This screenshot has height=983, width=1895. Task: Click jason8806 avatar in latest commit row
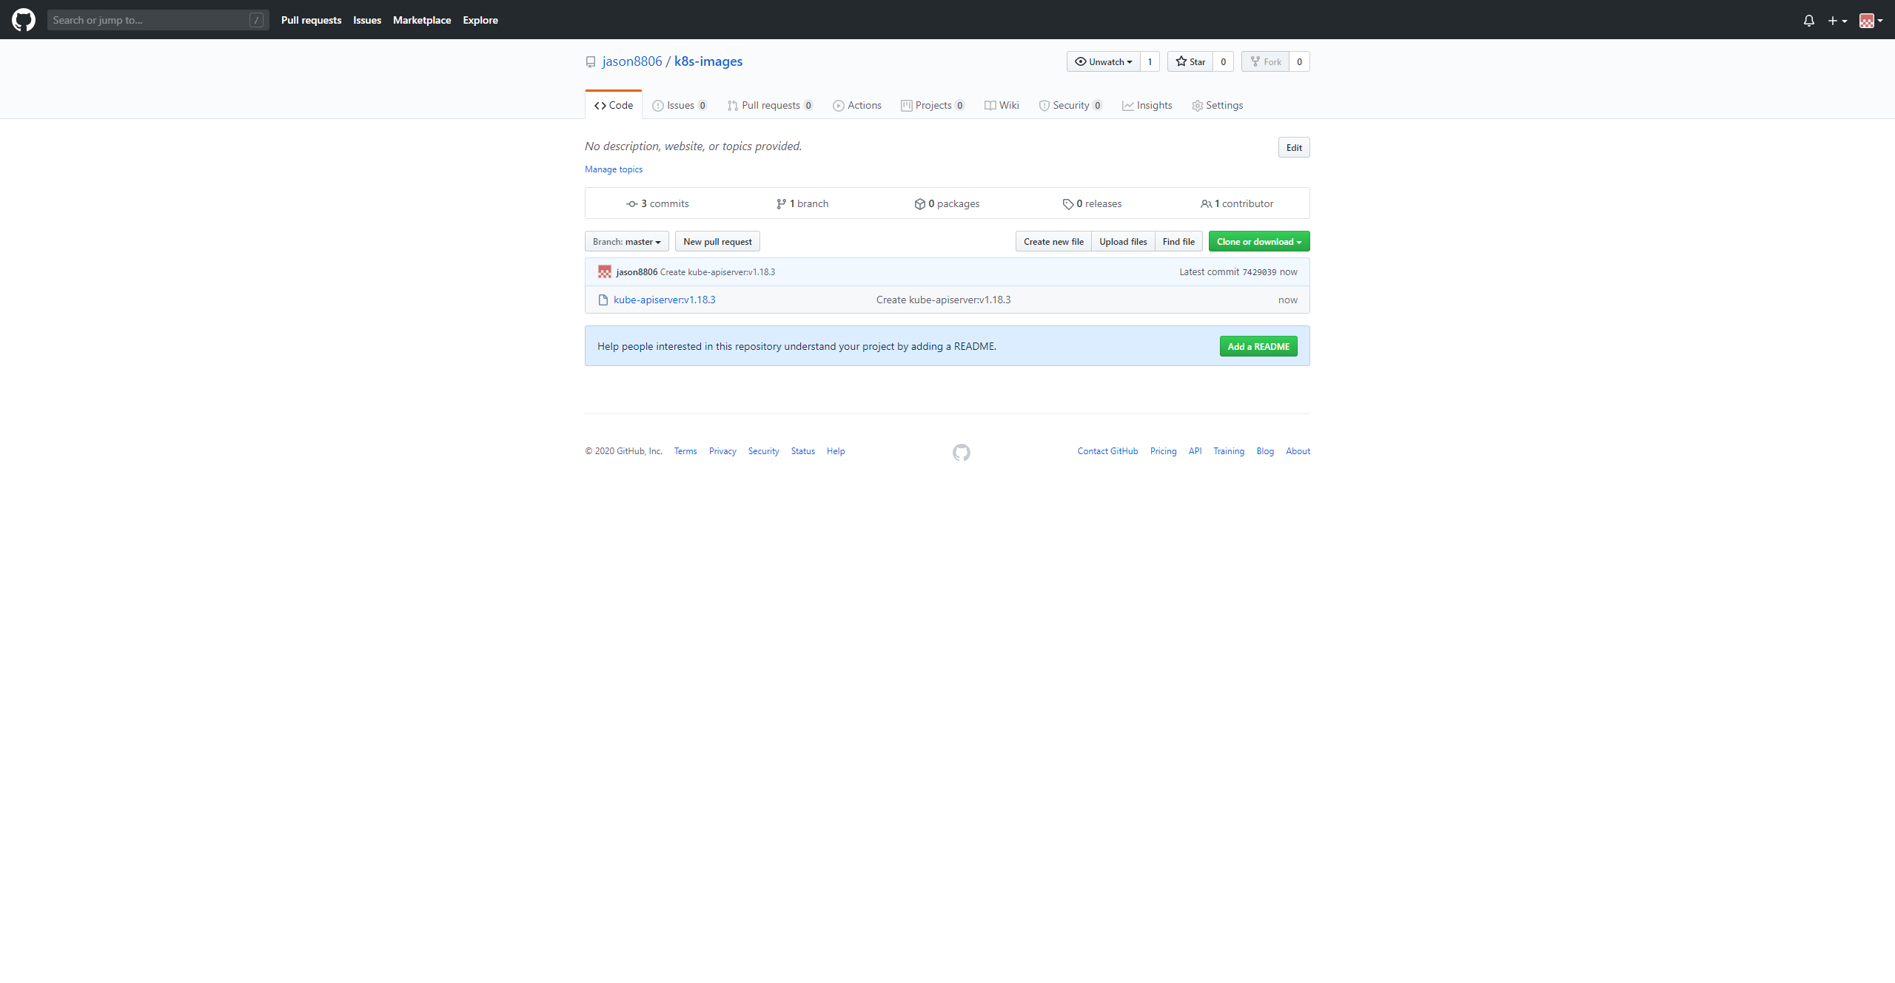[605, 271]
